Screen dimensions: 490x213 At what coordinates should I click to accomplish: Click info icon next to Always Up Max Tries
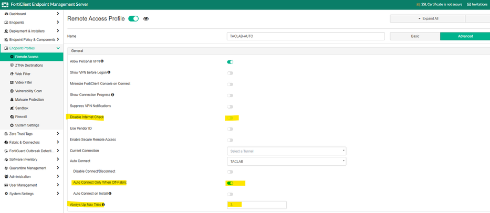click(103, 205)
